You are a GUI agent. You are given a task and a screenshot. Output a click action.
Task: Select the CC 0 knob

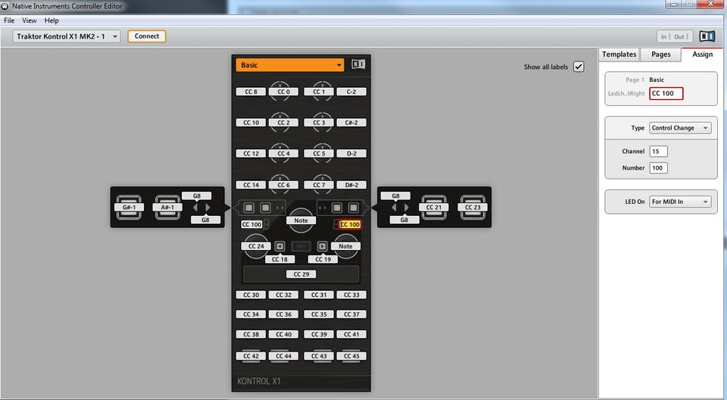[x=284, y=92]
